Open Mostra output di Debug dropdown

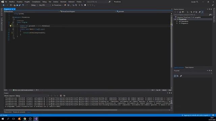pyautogui.click(x=32, y=96)
